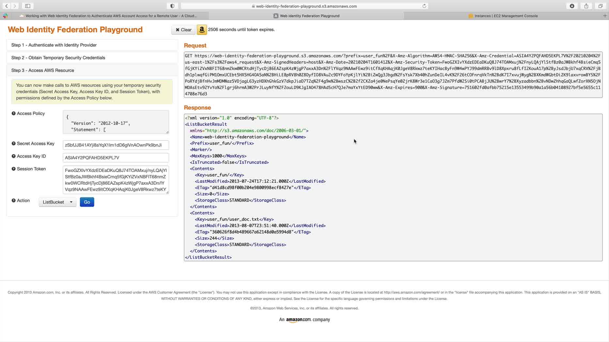Click the share icon in toolbar
The width and height of the screenshot is (609, 342).
tap(586, 6)
